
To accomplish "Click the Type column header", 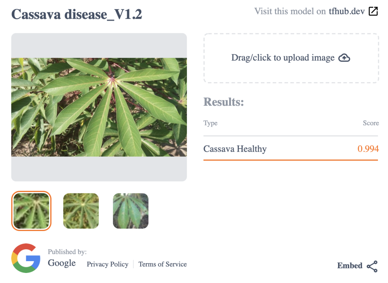I will tap(211, 123).
